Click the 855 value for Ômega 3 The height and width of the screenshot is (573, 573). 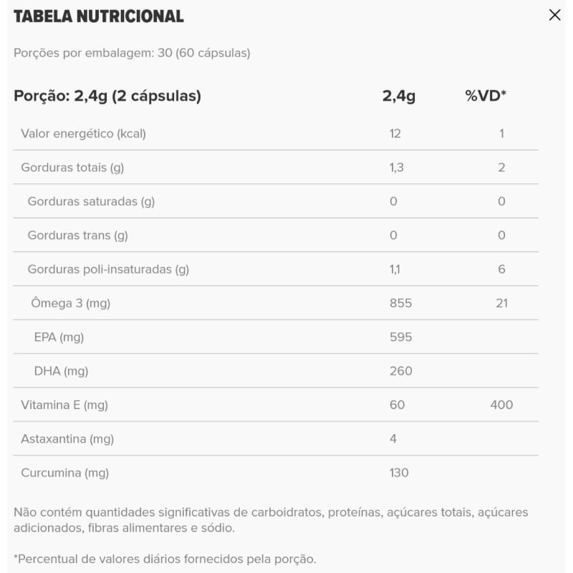[400, 303]
